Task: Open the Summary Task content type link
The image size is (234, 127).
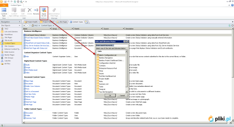Action: (31, 118)
